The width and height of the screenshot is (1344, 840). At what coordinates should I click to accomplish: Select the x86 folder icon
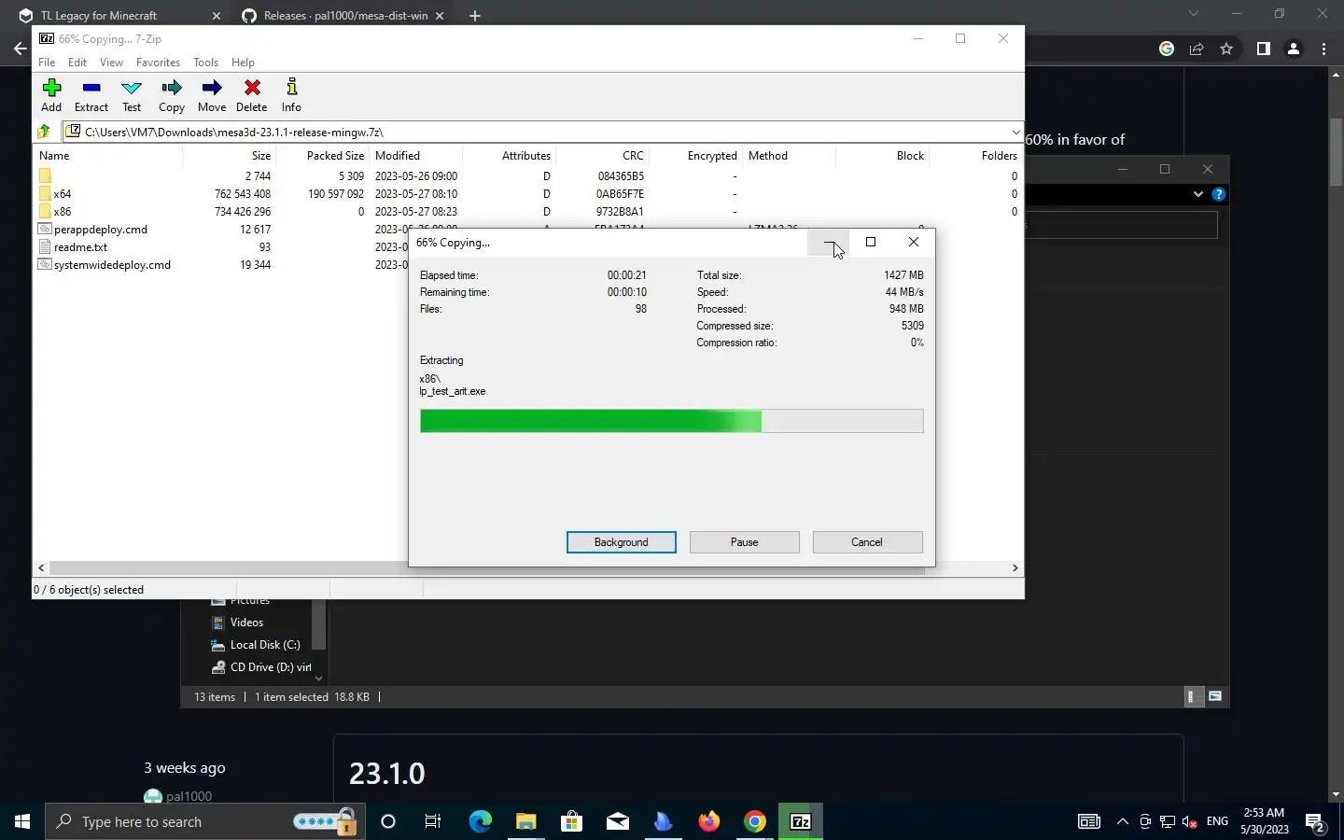tap(45, 212)
